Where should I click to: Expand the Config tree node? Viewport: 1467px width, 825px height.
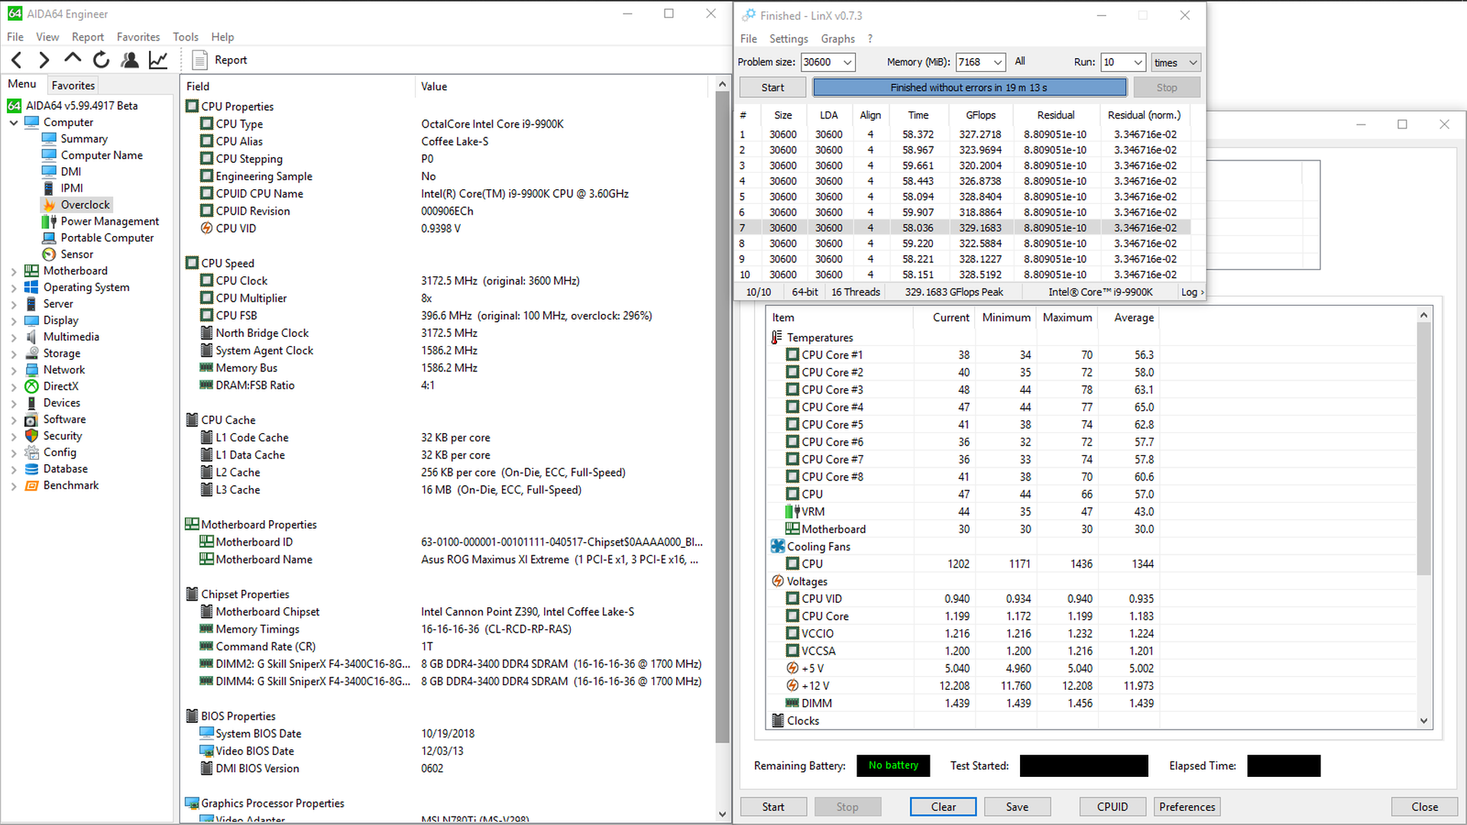tap(14, 453)
